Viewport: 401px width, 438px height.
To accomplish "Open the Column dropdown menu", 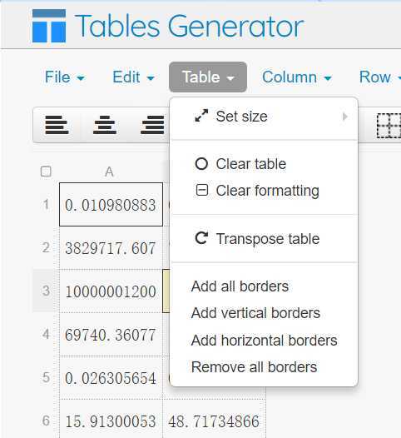I will coord(297,77).
